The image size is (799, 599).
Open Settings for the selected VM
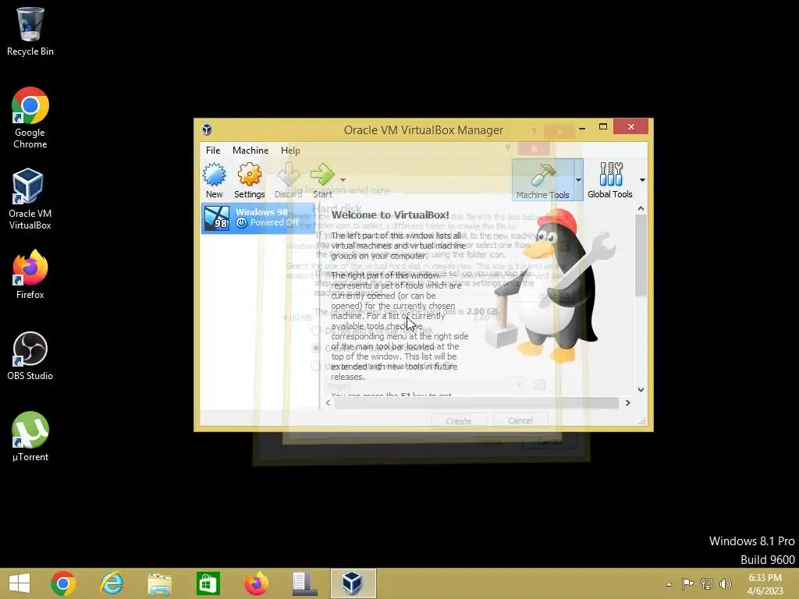[249, 180]
